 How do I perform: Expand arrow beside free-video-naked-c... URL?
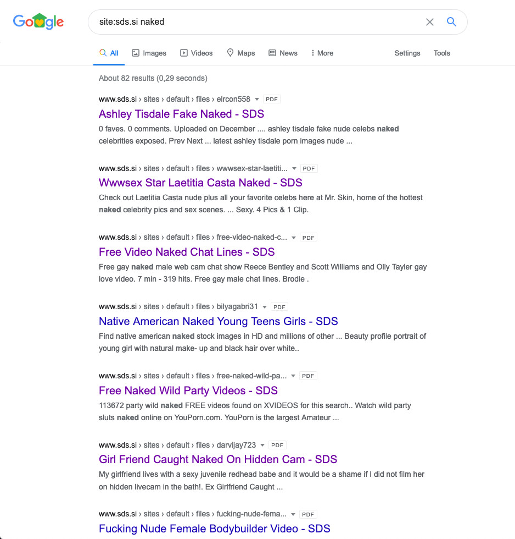pos(294,238)
